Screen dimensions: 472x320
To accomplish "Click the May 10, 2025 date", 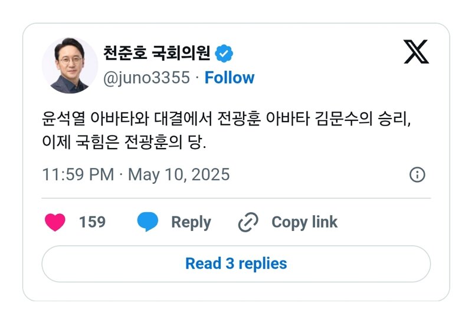I will click(x=179, y=175).
